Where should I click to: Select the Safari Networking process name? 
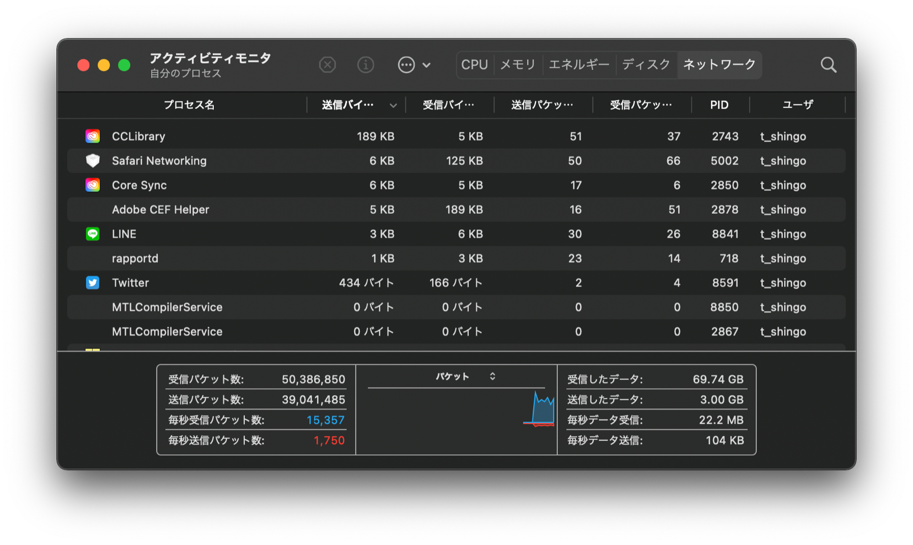coord(159,161)
